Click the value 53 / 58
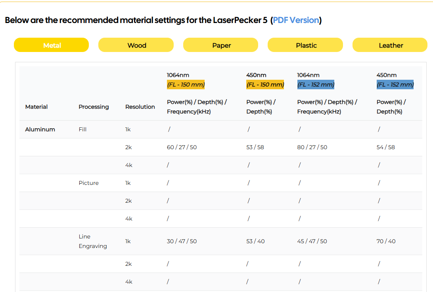 click(255, 147)
